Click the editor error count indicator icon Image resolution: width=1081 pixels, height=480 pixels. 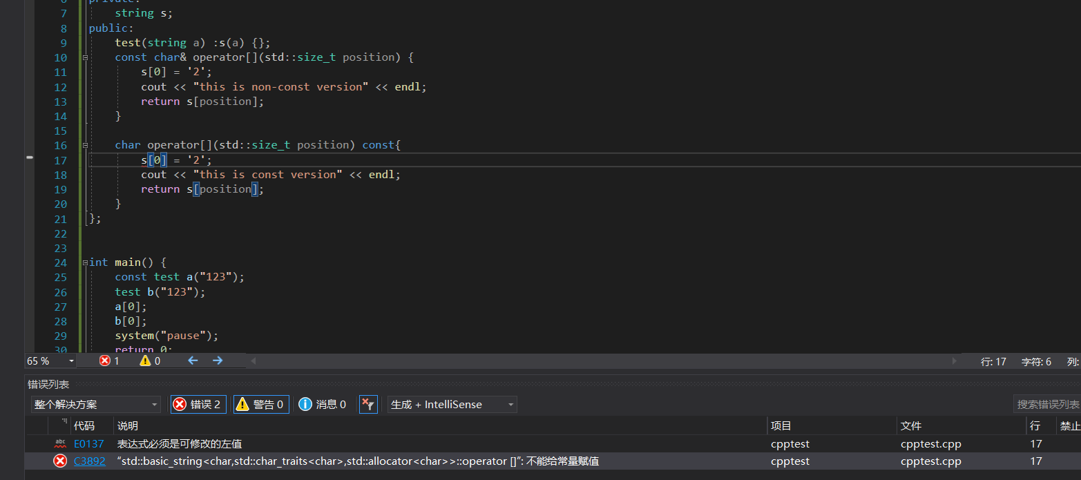[x=104, y=361]
